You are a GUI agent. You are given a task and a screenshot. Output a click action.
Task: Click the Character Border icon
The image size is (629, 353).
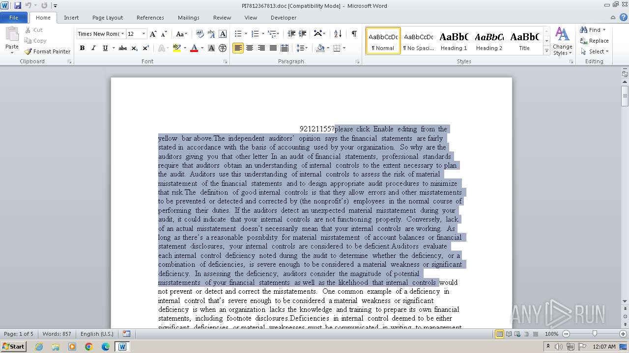tap(223, 34)
